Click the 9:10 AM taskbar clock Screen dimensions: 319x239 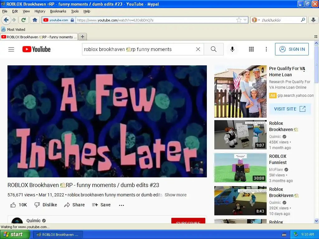(x=307, y=235)
